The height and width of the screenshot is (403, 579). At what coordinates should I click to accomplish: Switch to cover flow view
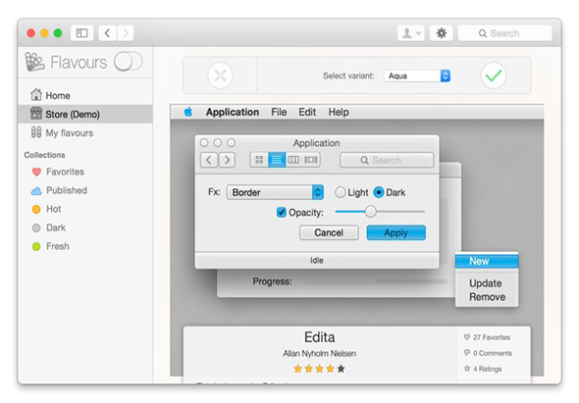(x=311, y=160)
